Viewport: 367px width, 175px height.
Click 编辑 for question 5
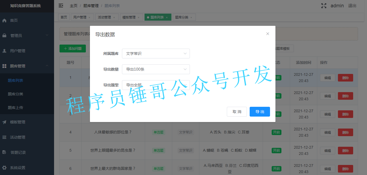[x=328, y=151]
